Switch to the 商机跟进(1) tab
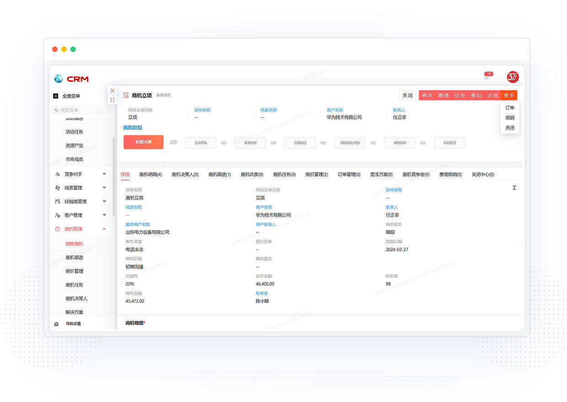The height and width of the screenshot is (402, 567). coord(219,175)
